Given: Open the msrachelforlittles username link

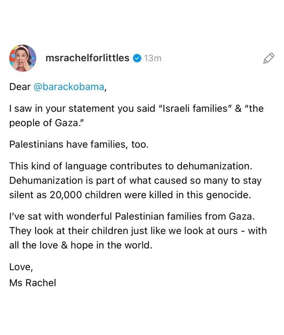Looking at the screenshot, I should click(x=87, y=58).
